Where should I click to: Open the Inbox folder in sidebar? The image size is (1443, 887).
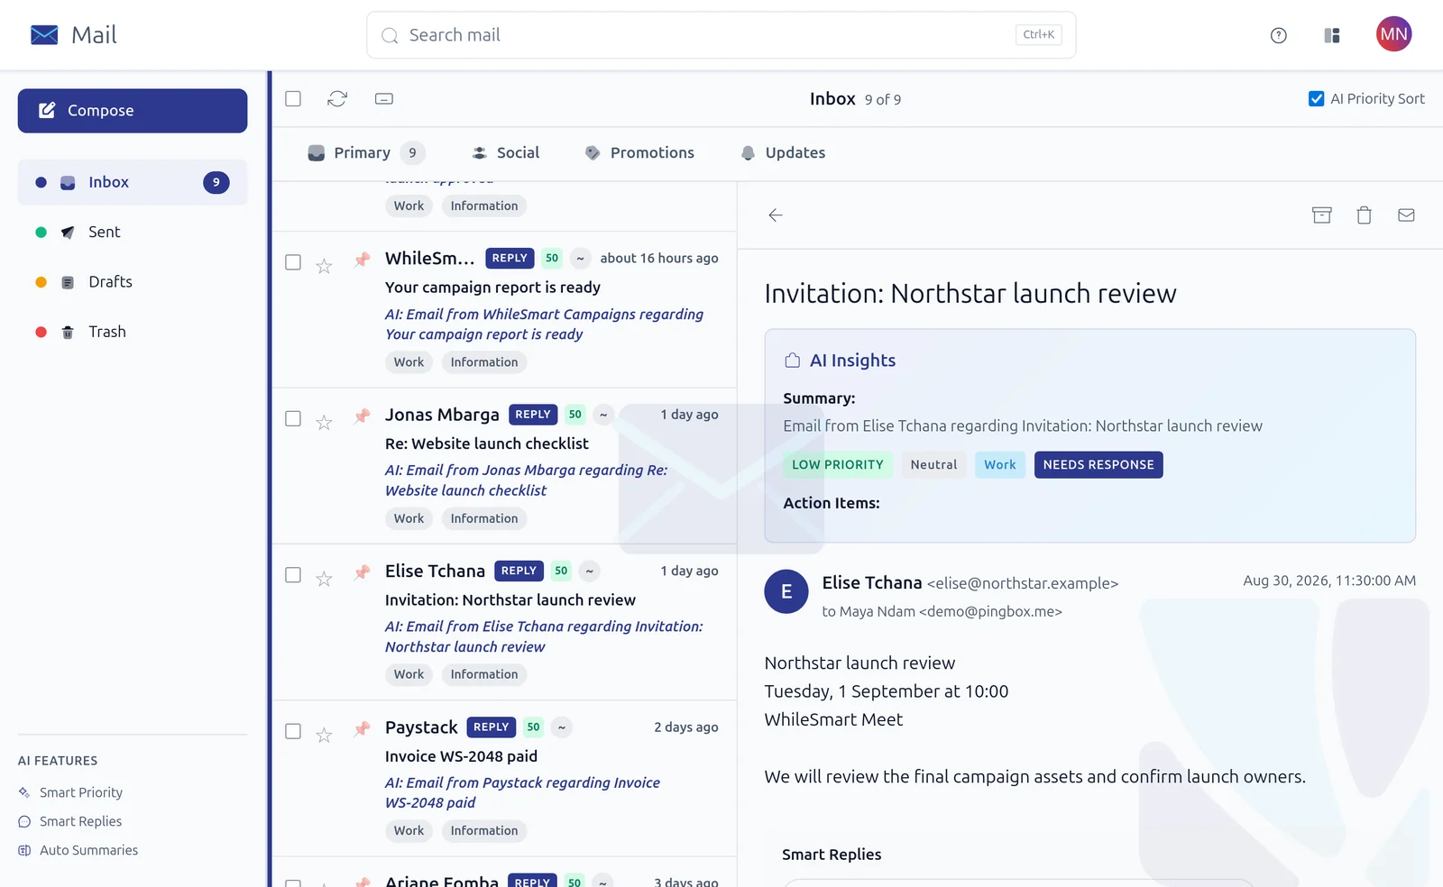(133, 182)
